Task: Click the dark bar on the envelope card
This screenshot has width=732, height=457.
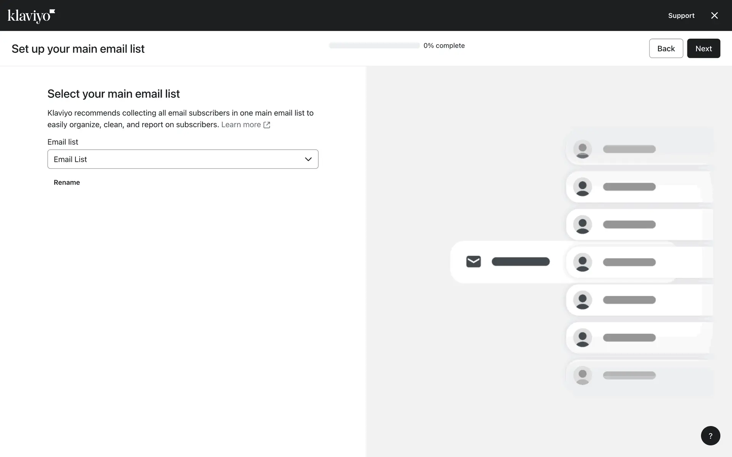Action: point(520,262)
